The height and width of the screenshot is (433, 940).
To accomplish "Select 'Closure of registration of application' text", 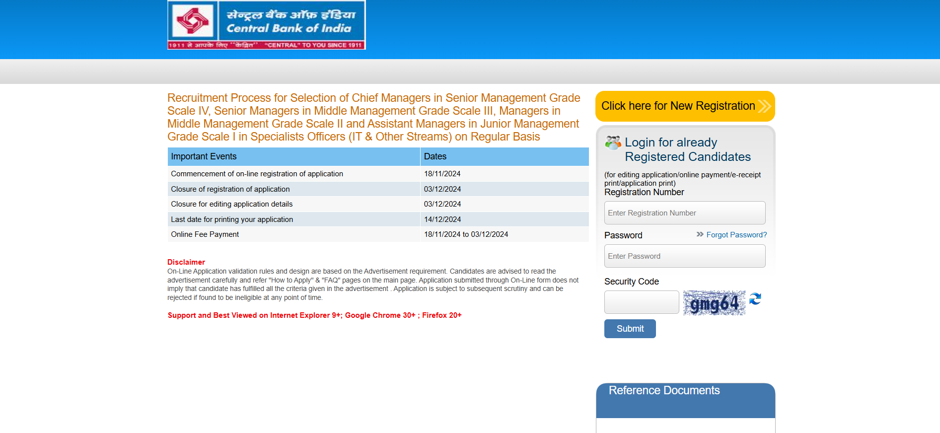I will pos(230,189).
